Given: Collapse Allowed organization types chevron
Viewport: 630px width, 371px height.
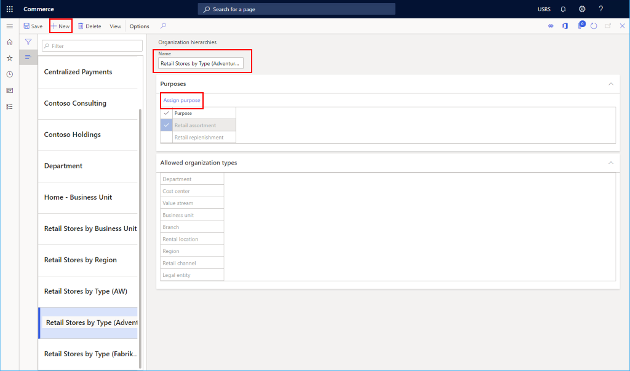Looking at the screenshot, I should (611, 162).
